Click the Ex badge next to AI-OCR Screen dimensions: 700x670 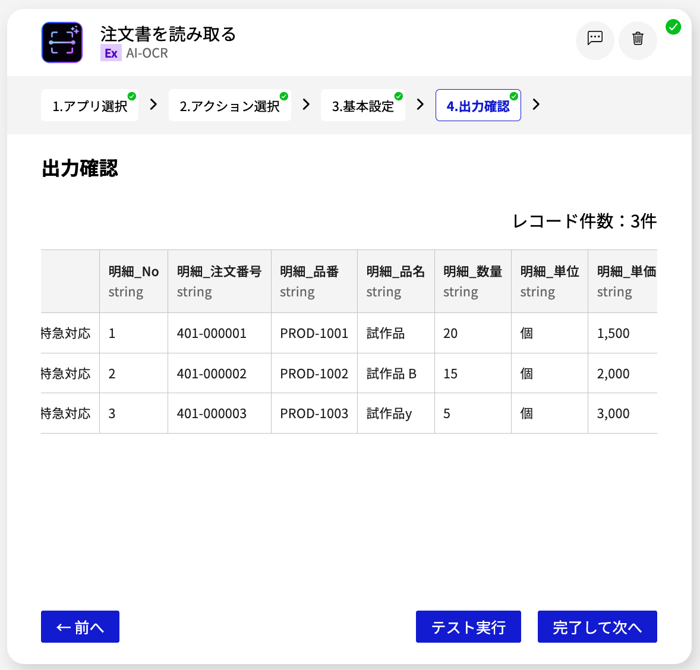(x=111, y=53)
